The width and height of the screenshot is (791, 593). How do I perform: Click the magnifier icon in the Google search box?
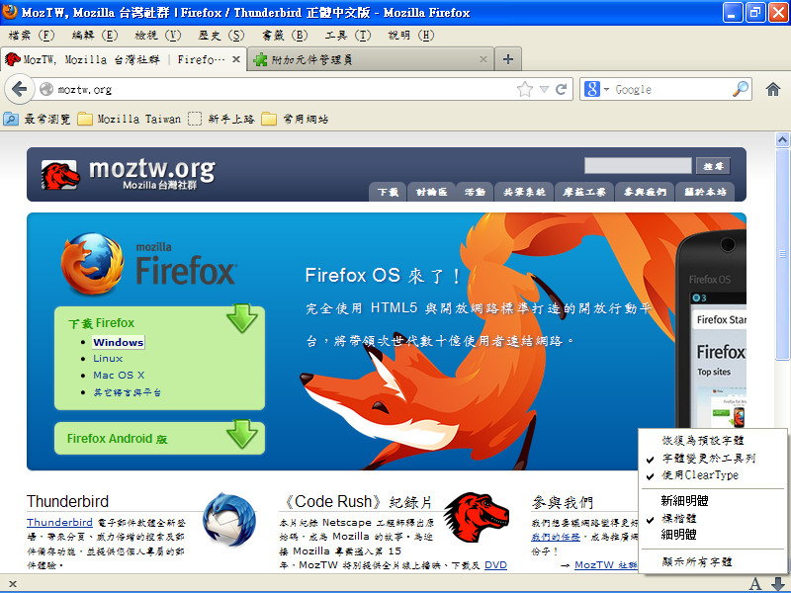point(741,89)
